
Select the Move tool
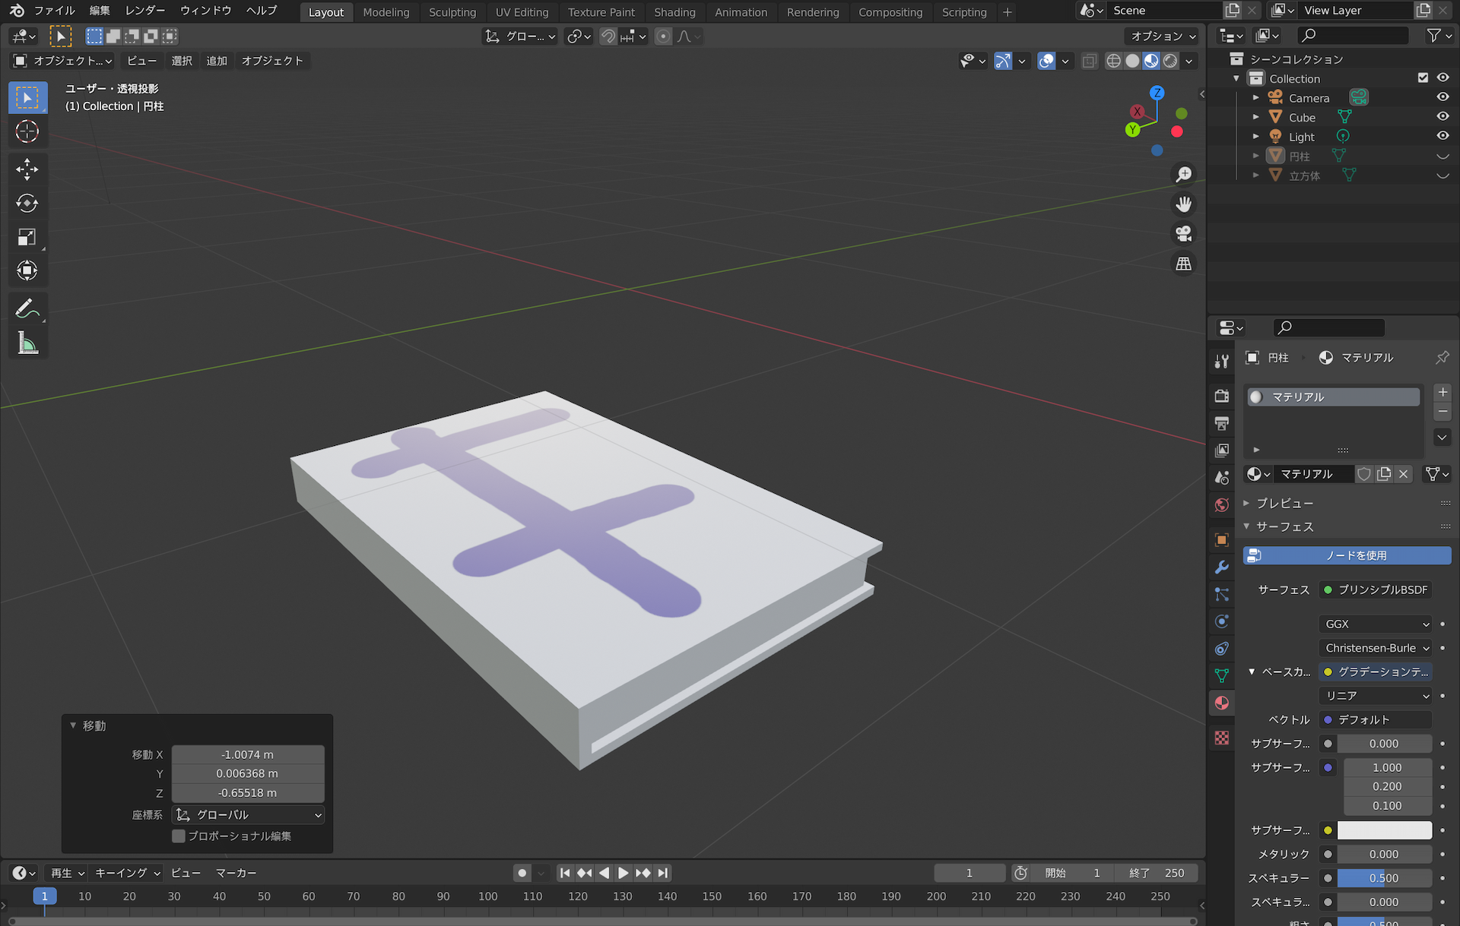click(x=27, y=169)
